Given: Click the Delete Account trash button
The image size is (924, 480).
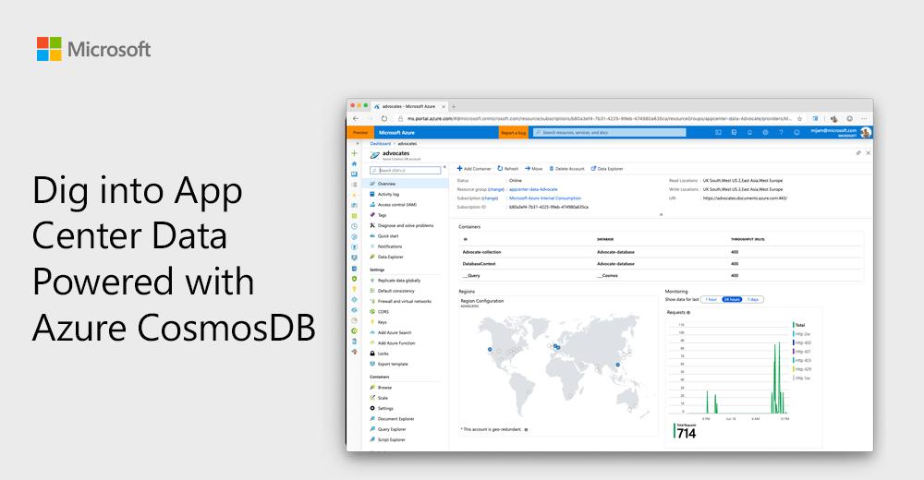Looking at the screenshot, I should point(567,168).
